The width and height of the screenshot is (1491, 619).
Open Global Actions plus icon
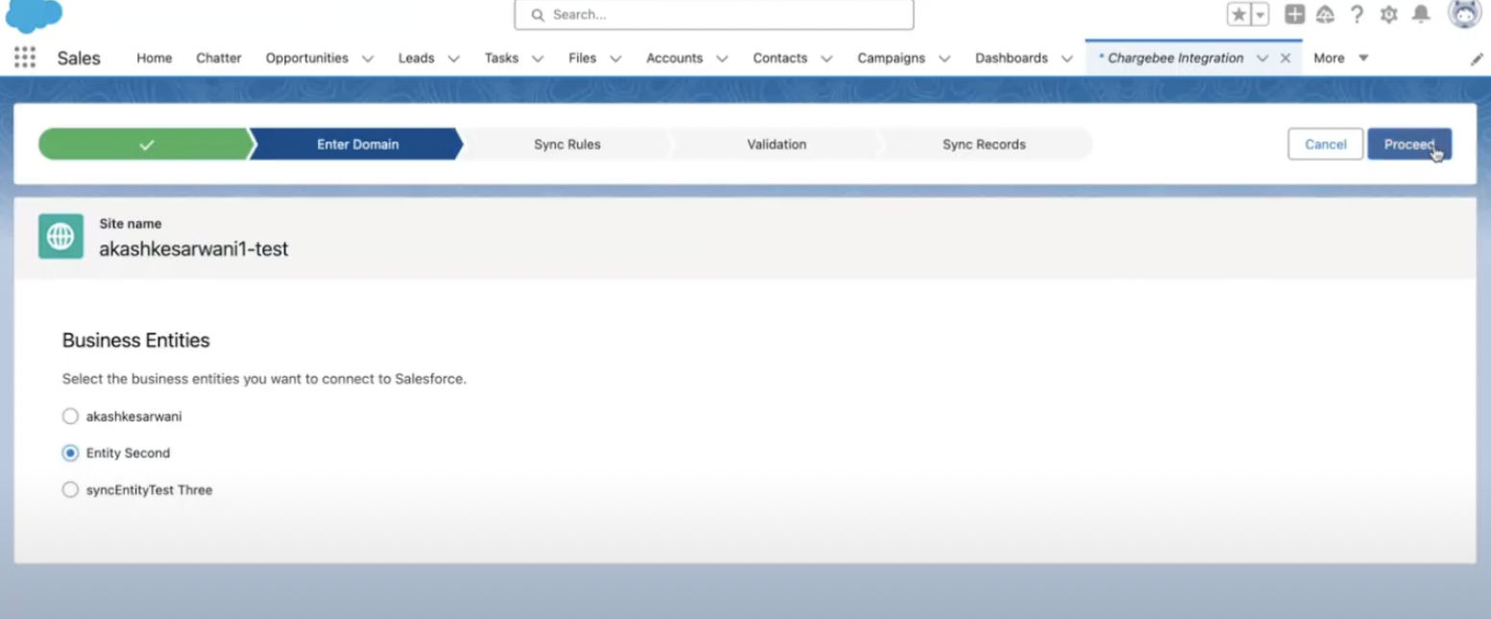[1294, 14]
